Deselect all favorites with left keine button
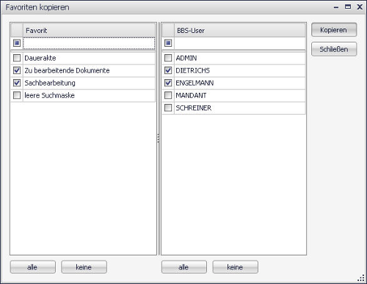367x284 pixels. pyautogui.click(x=84, y=267)
